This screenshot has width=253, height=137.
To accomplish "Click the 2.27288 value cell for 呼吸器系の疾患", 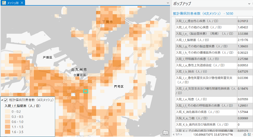I will pos(243,59).
